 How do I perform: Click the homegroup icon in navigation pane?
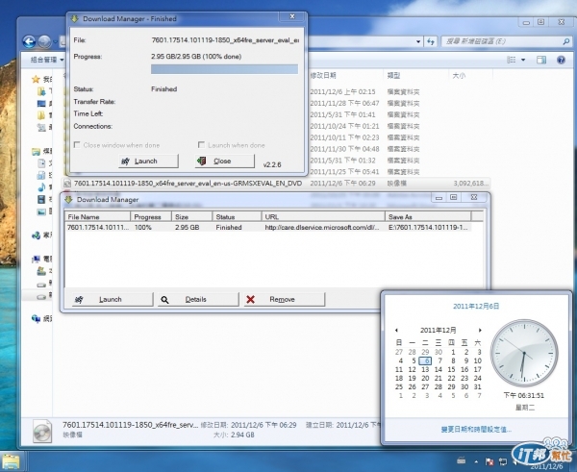coord(37,236)
